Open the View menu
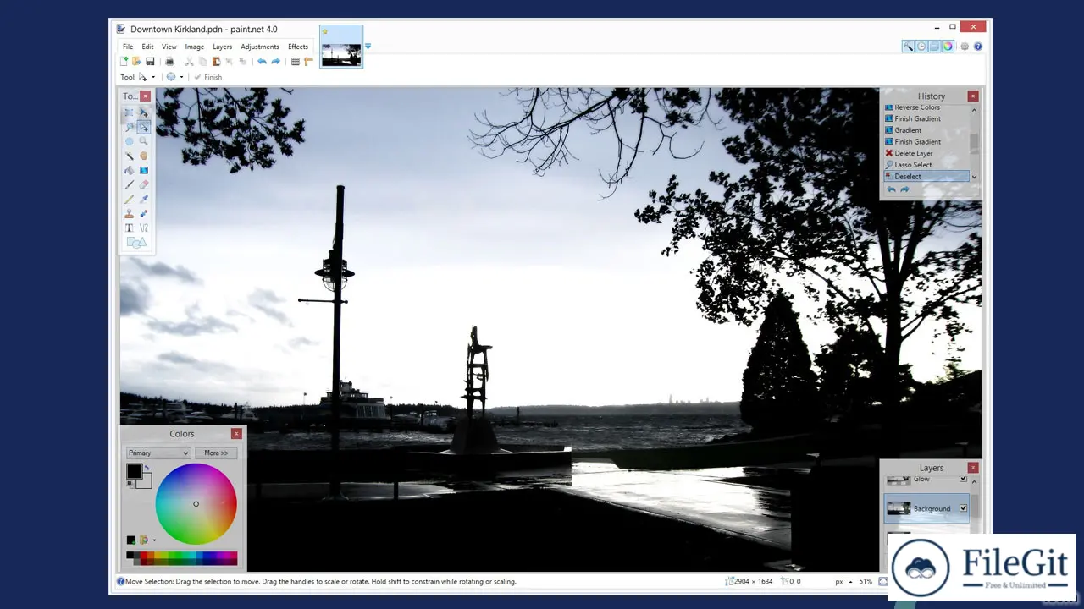This screenshot has height=609, width=1084. point(169,47)
